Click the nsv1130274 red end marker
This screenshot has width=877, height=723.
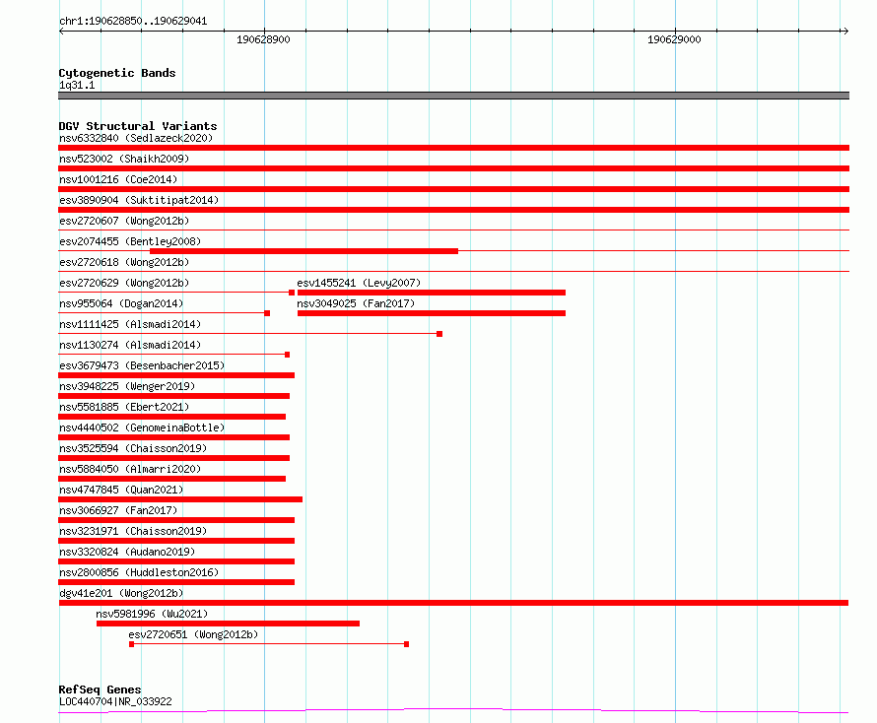coord(287,355)
